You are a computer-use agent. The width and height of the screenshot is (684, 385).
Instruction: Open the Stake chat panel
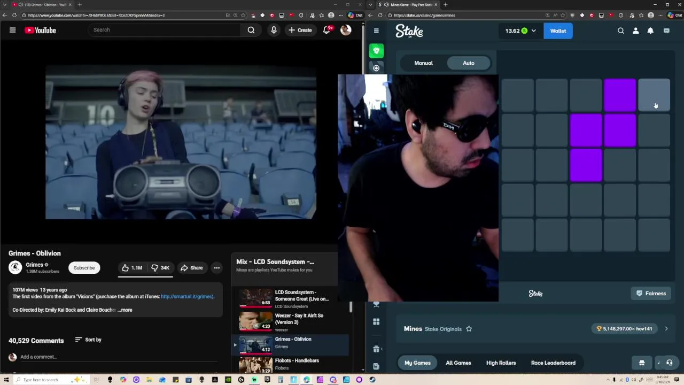point(666,31)
